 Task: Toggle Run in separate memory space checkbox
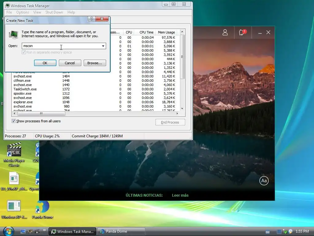24,52
